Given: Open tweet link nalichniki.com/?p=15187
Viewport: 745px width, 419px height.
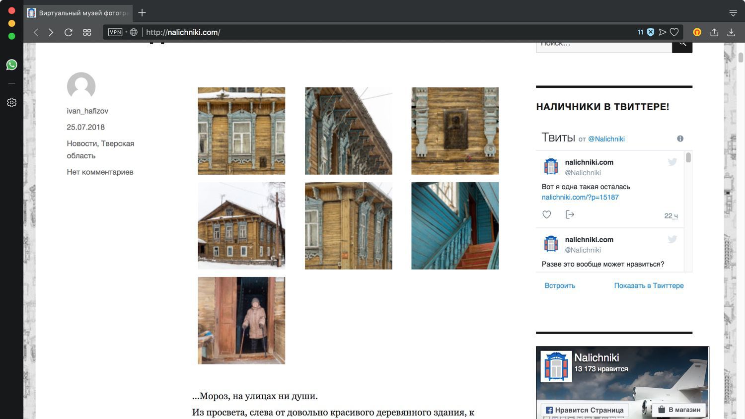Looking at the screenshot, I should tap(580, 197).
